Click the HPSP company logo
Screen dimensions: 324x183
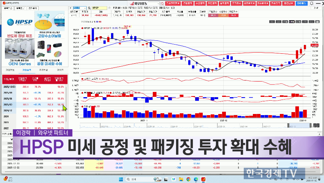(18, 23)
